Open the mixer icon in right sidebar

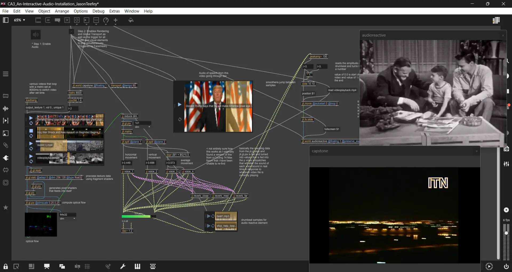click(506, 164)
